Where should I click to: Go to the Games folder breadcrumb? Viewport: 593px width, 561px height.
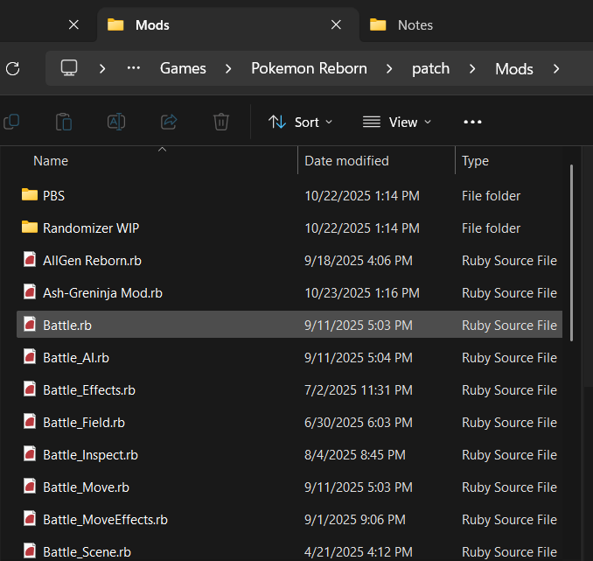pyautogui.click(x=183, y=68)
